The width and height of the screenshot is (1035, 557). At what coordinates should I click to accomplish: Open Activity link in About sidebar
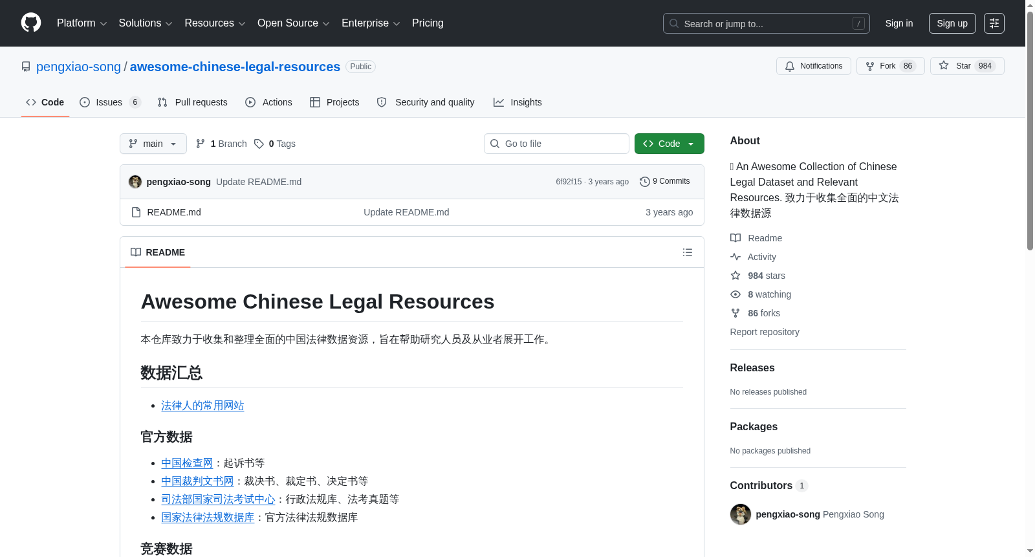[753, 257]
